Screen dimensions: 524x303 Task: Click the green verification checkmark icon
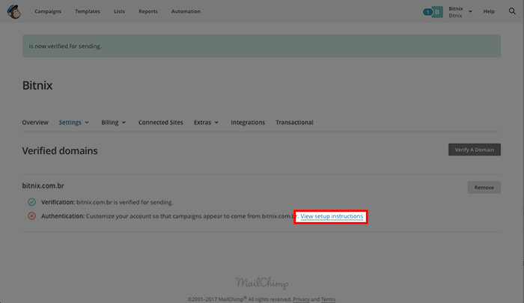(31, 202)
